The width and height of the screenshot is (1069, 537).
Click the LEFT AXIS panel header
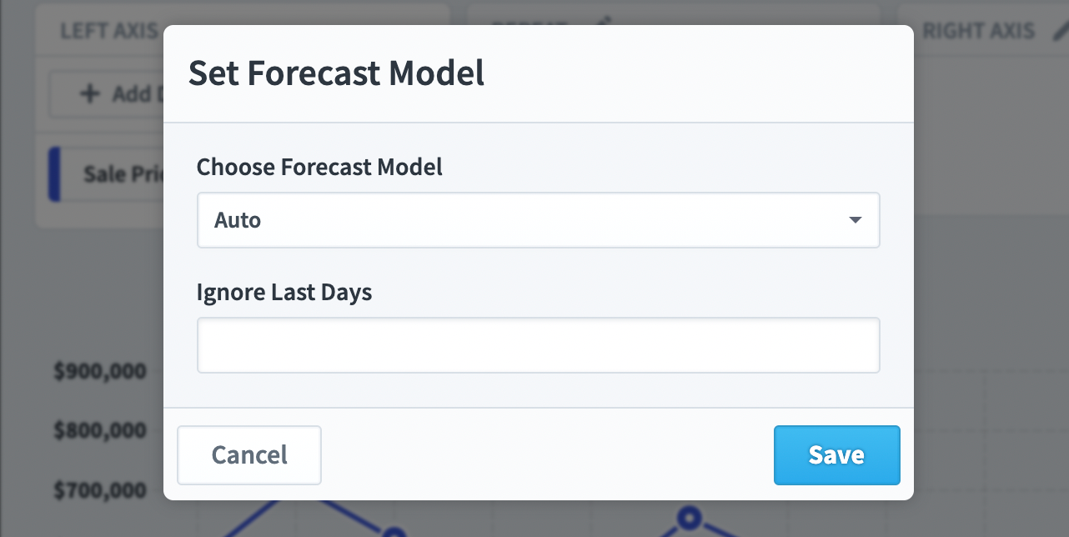point(108,32)
